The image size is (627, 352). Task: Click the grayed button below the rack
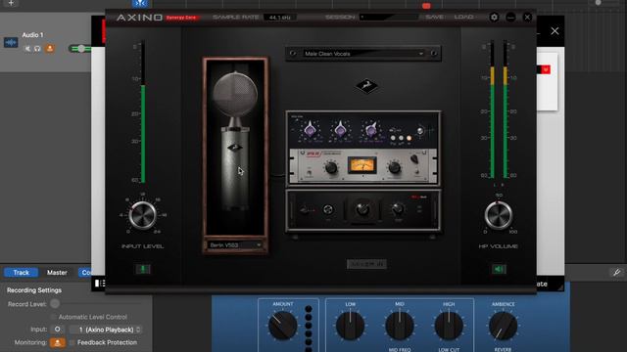tap(366, 264)
